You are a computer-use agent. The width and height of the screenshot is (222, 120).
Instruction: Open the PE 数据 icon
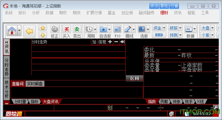coord(189,29)
